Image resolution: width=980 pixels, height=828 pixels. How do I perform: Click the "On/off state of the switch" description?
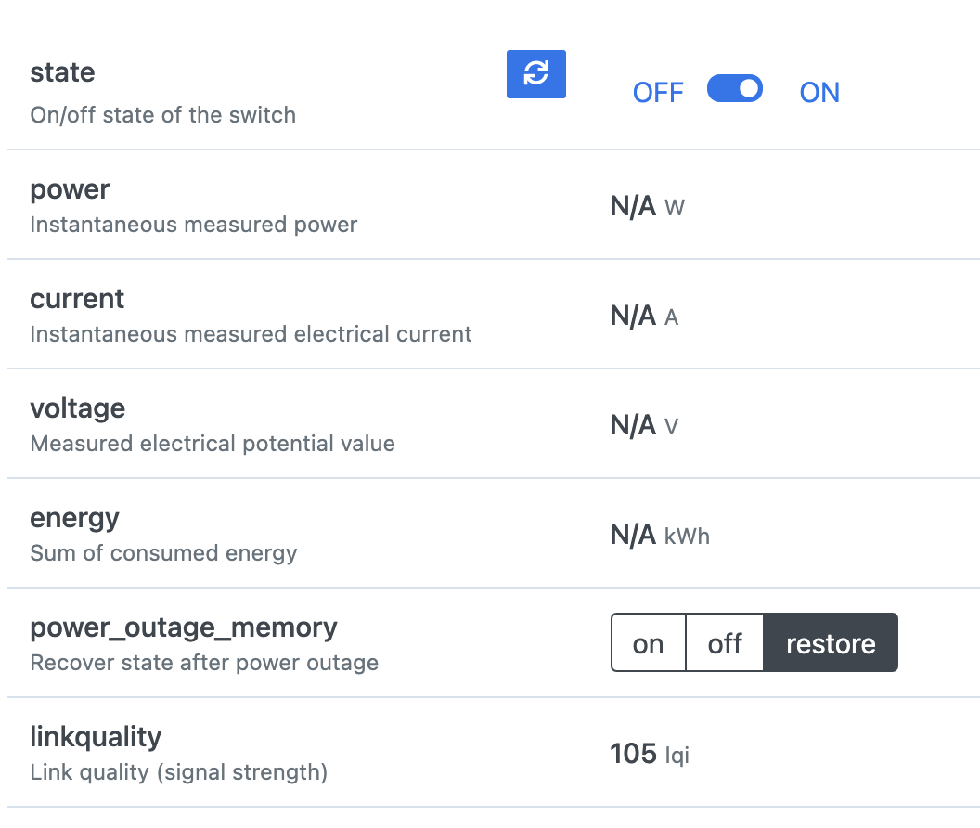tap(163, 115)
